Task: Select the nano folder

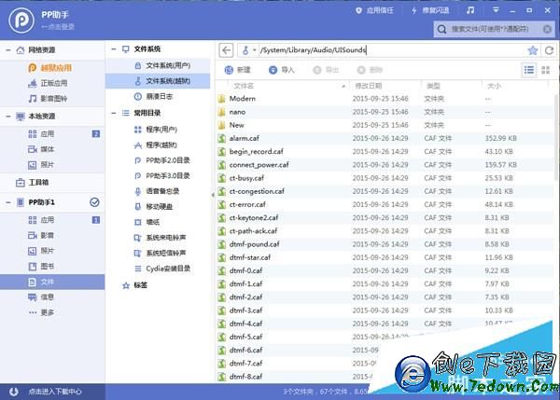Action: click(x=385, y=112)
